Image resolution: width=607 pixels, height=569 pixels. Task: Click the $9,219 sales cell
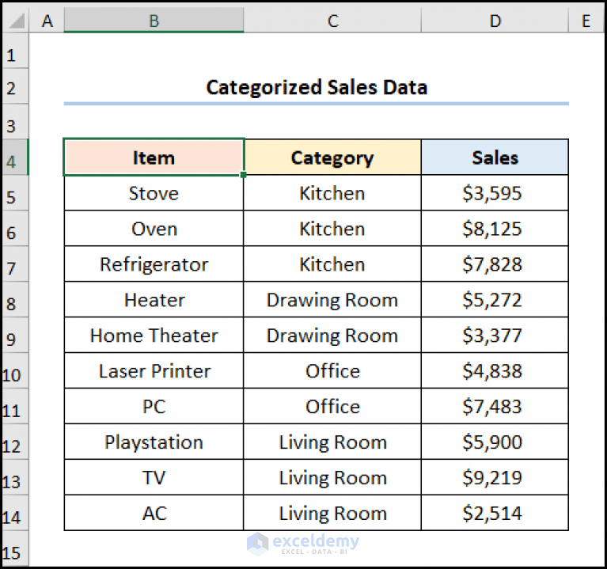(x=495, y=478)
